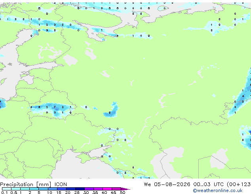
Task: Click the legend label '10'
Action: [49, 192]
